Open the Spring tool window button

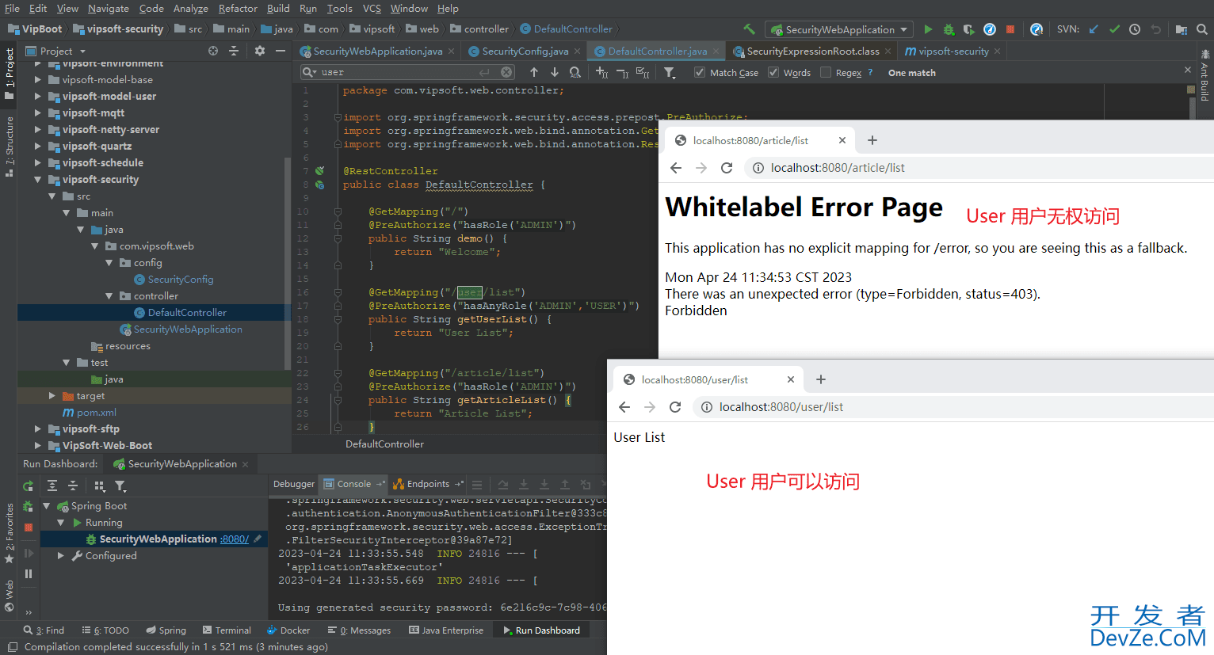(x=166, y=630)
